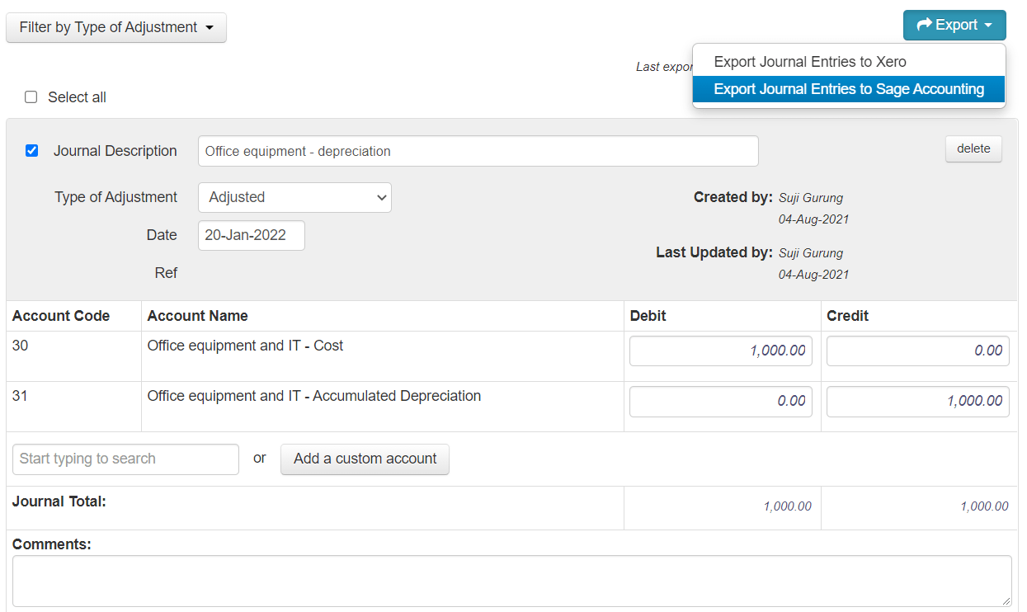The height and width of the screenshot is (612, 1027).
Task: Click the Credit field for account 30
Action: point(917,351)
